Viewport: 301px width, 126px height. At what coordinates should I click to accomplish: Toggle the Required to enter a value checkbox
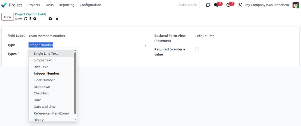point(197,49)
